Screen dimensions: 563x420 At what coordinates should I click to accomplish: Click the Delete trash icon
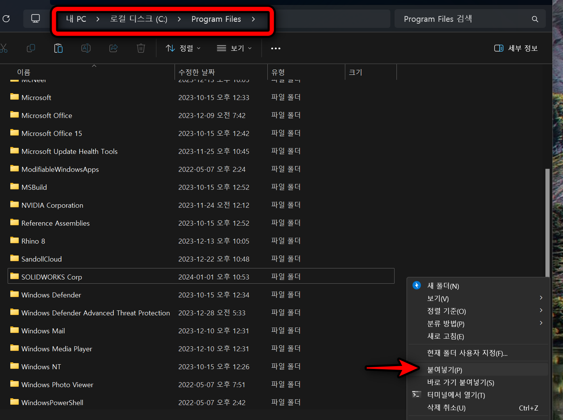(141, 48)
